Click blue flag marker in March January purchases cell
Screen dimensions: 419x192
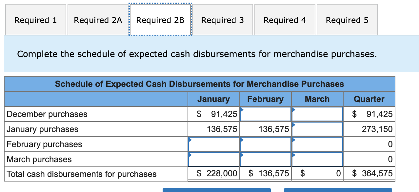(x=294, y=124)
